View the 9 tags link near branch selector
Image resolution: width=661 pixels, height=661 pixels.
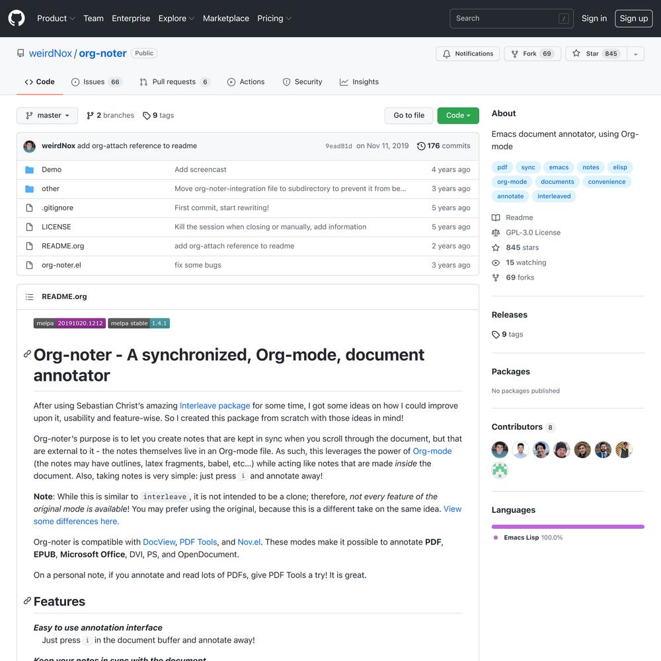click(159, 116)
